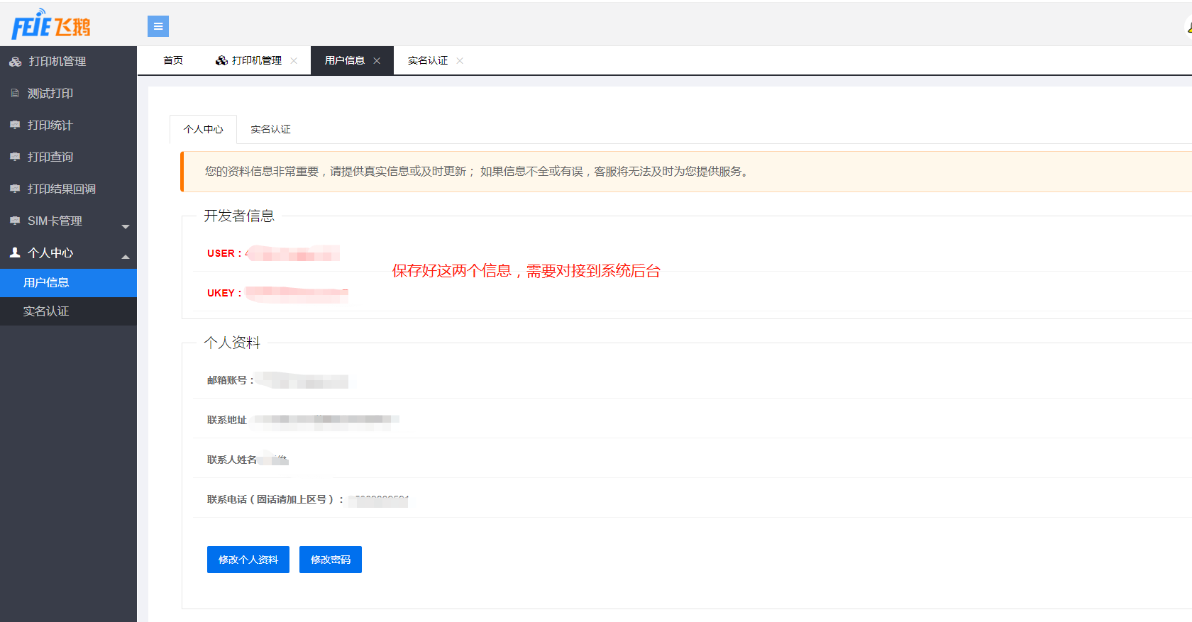Click the icon on 打印机管理 tab

[221, 61]
